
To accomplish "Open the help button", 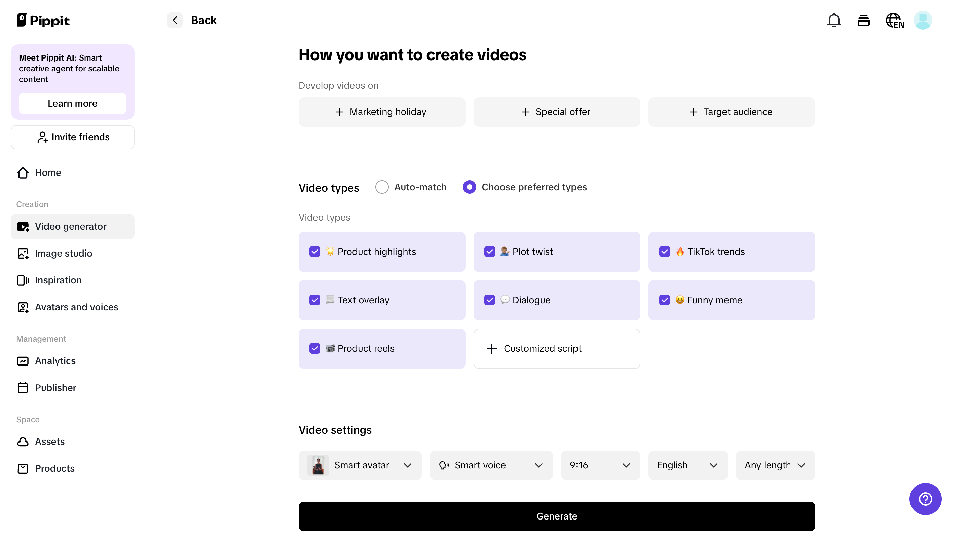I will coord(925,499).
